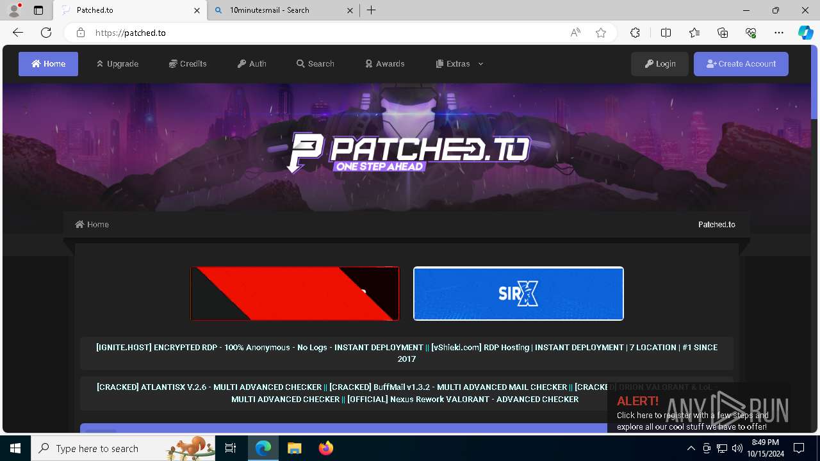This screenshot has width=820, height=461.
Task: Launch Firefox from taskbar
Action: click(325, 448)
